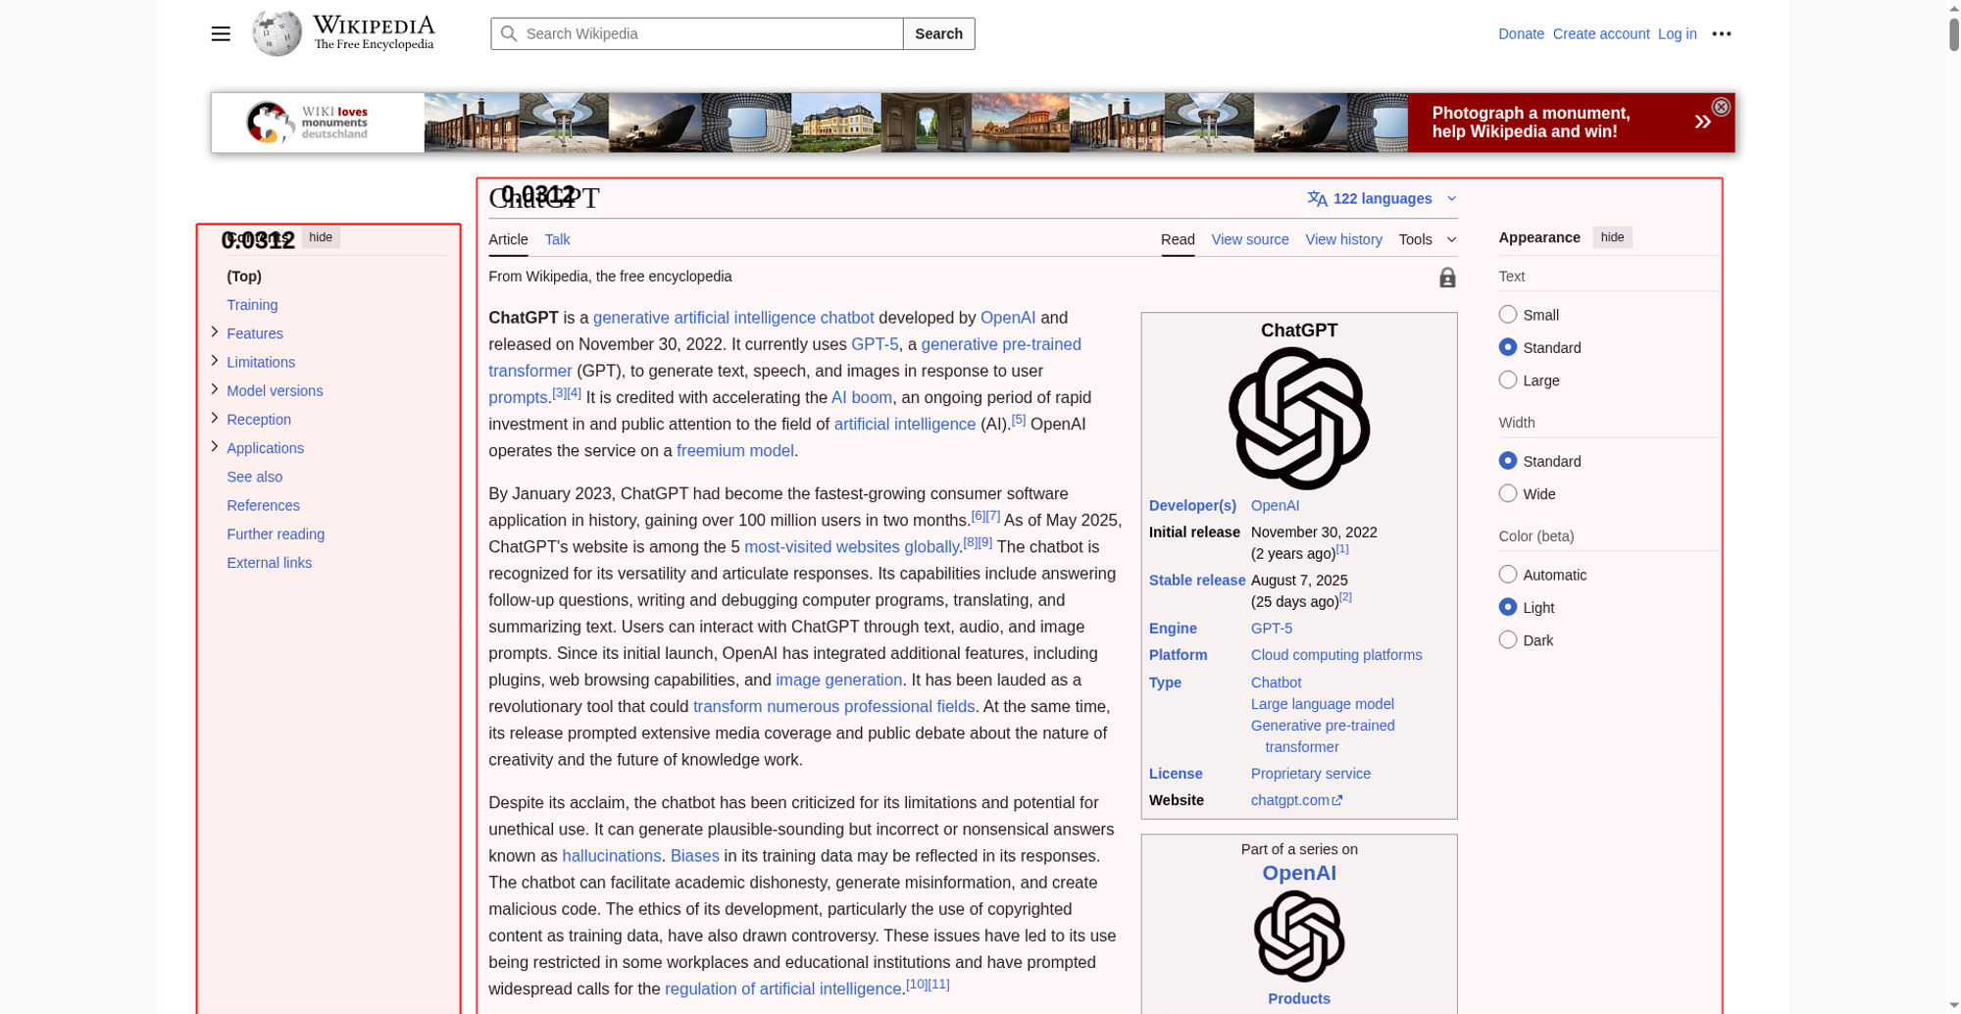The height and width of the screenshot is (1014, 1961).
Task: Open the View history tab
Action: pyautogui.click(x=1343, y=239)
